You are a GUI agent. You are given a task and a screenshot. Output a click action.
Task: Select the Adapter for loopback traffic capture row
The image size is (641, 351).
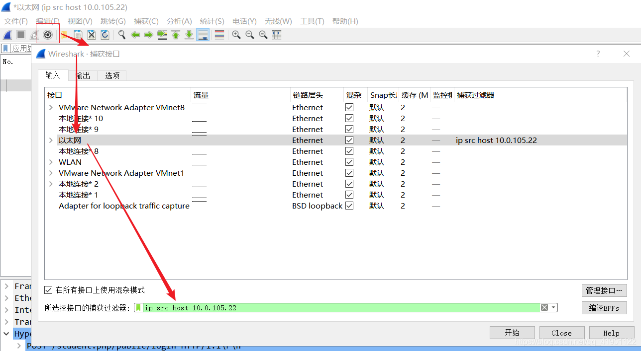[x=336, y=206]
